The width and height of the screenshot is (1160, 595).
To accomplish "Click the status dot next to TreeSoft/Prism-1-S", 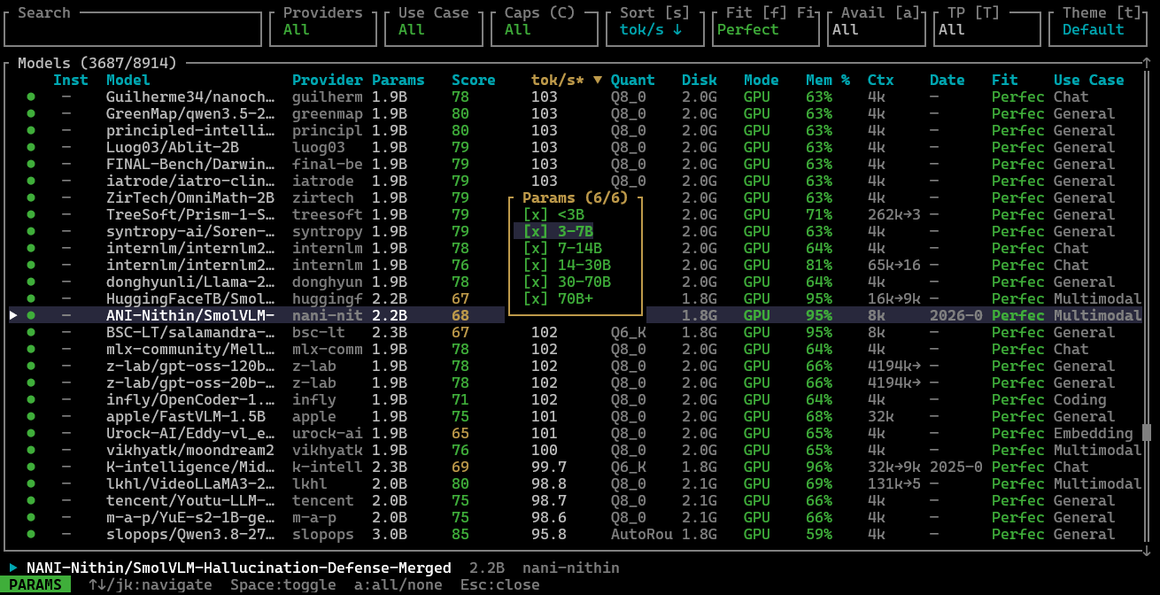I will [x=31, y=215].
